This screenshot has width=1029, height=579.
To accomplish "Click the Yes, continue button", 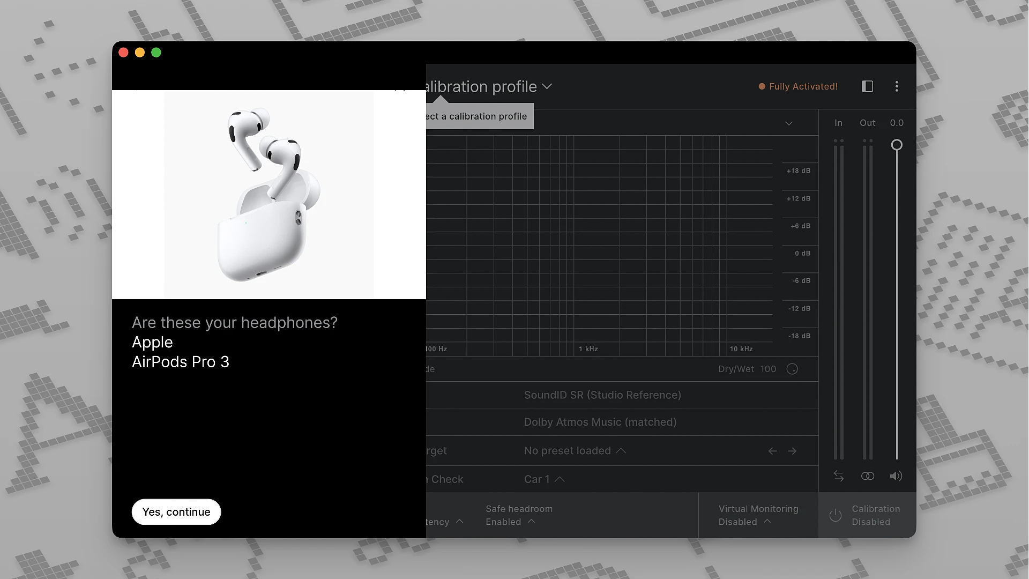I will tap(176, 511).
